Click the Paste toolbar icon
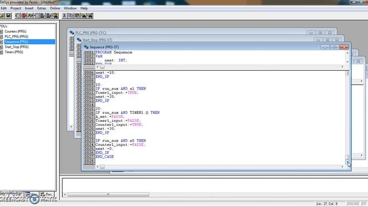368x207 pixels. [77, 16]
